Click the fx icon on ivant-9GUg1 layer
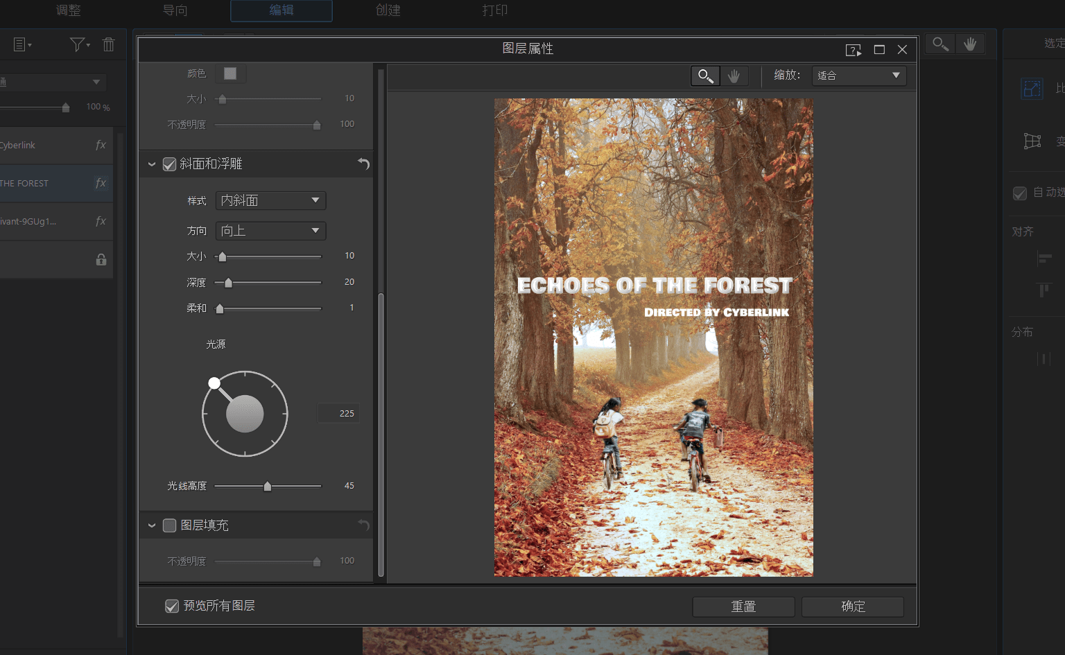This screenshot has width=1065, height=655. [101, 221]
